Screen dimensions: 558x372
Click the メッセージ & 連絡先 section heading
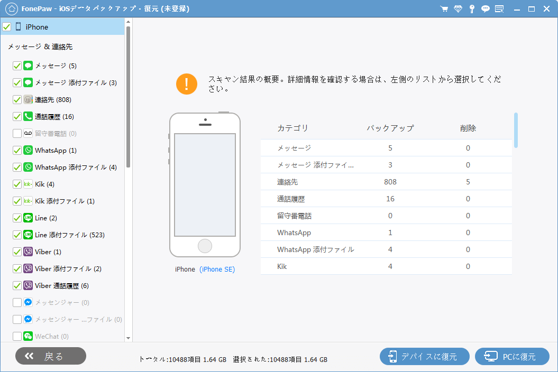point(40,46)
